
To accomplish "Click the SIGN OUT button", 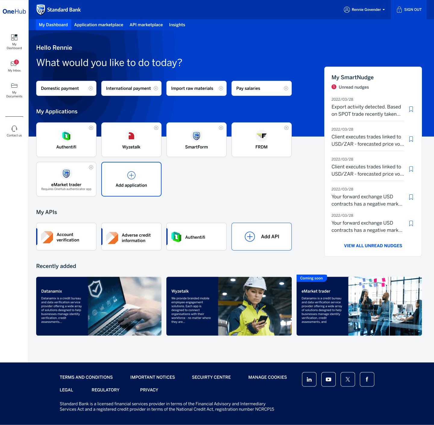I will 409,10.
